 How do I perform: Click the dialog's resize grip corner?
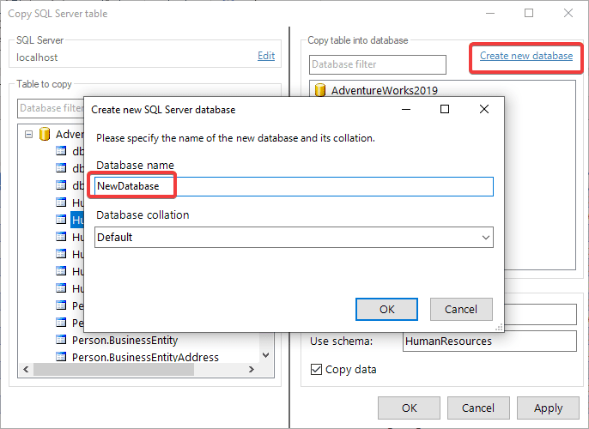tap(499, 327)
